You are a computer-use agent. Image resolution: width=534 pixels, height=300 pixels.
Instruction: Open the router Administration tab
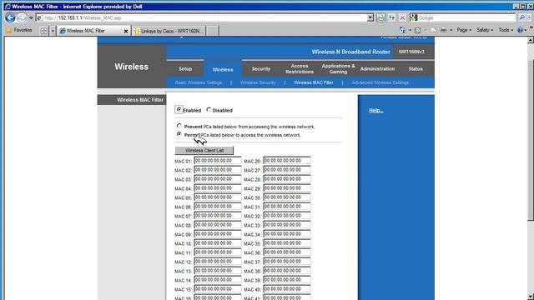click(377, 68)
